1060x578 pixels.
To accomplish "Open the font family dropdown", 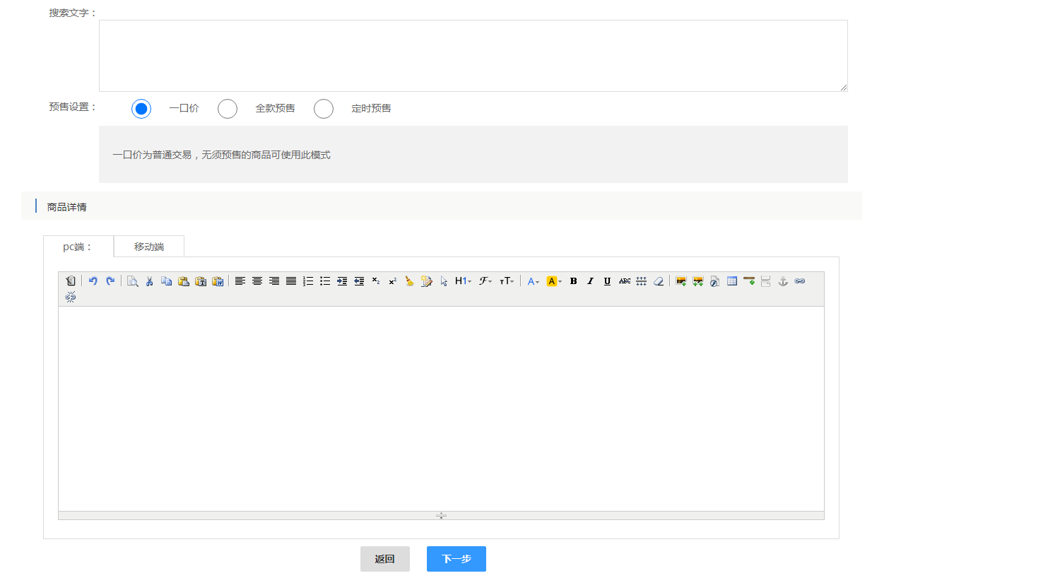I will (485, 281).
